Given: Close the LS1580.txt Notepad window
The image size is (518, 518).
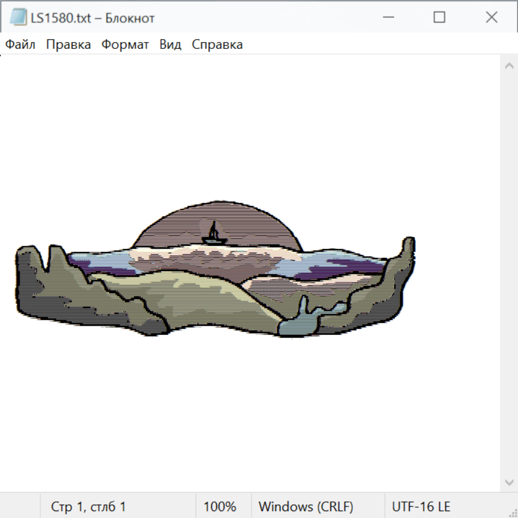Looking at the screenshot, I should click(x=491, y=18).
